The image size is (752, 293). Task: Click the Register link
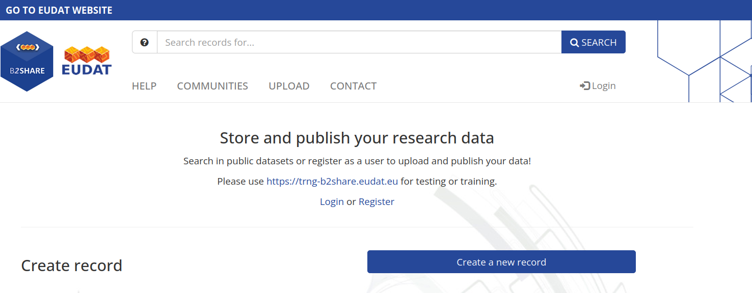(x=376, y=201)
